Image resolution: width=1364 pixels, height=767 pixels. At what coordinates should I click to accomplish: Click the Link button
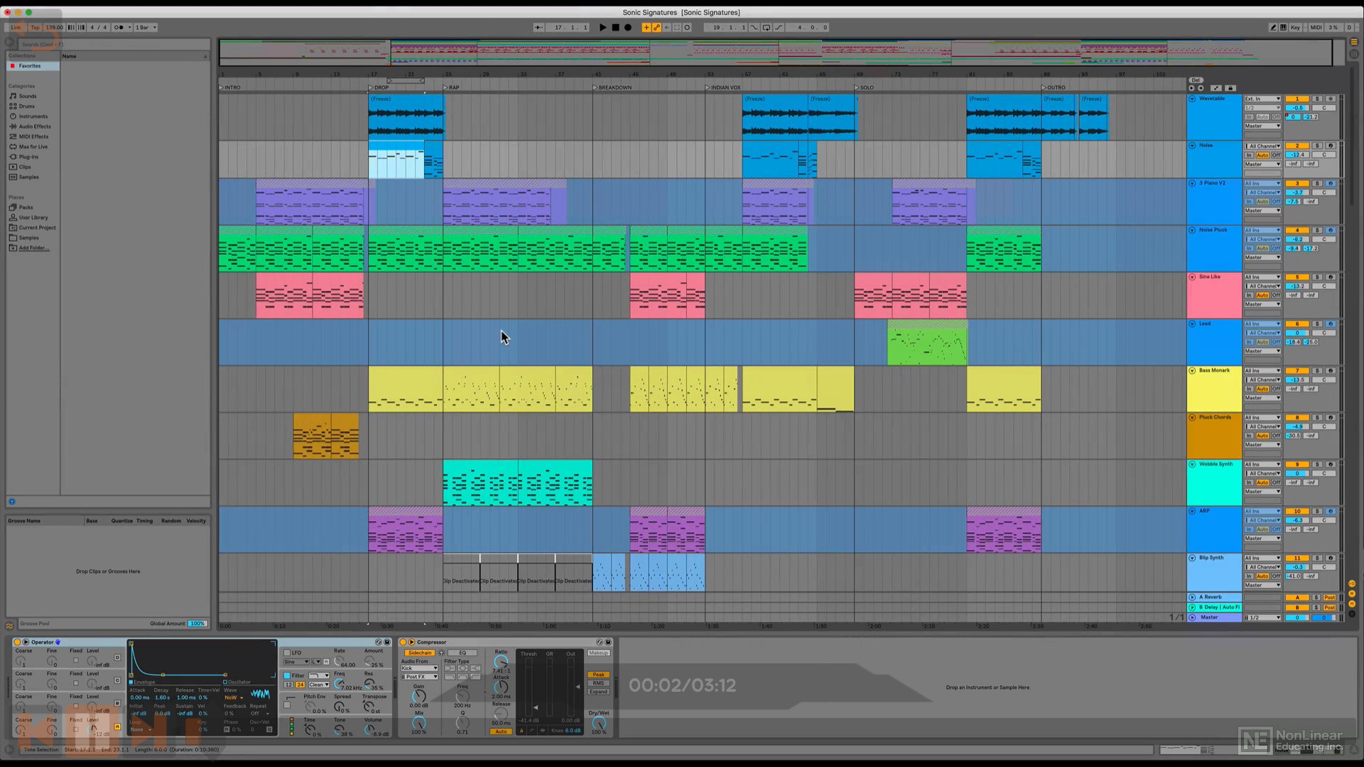coord(16,28)
